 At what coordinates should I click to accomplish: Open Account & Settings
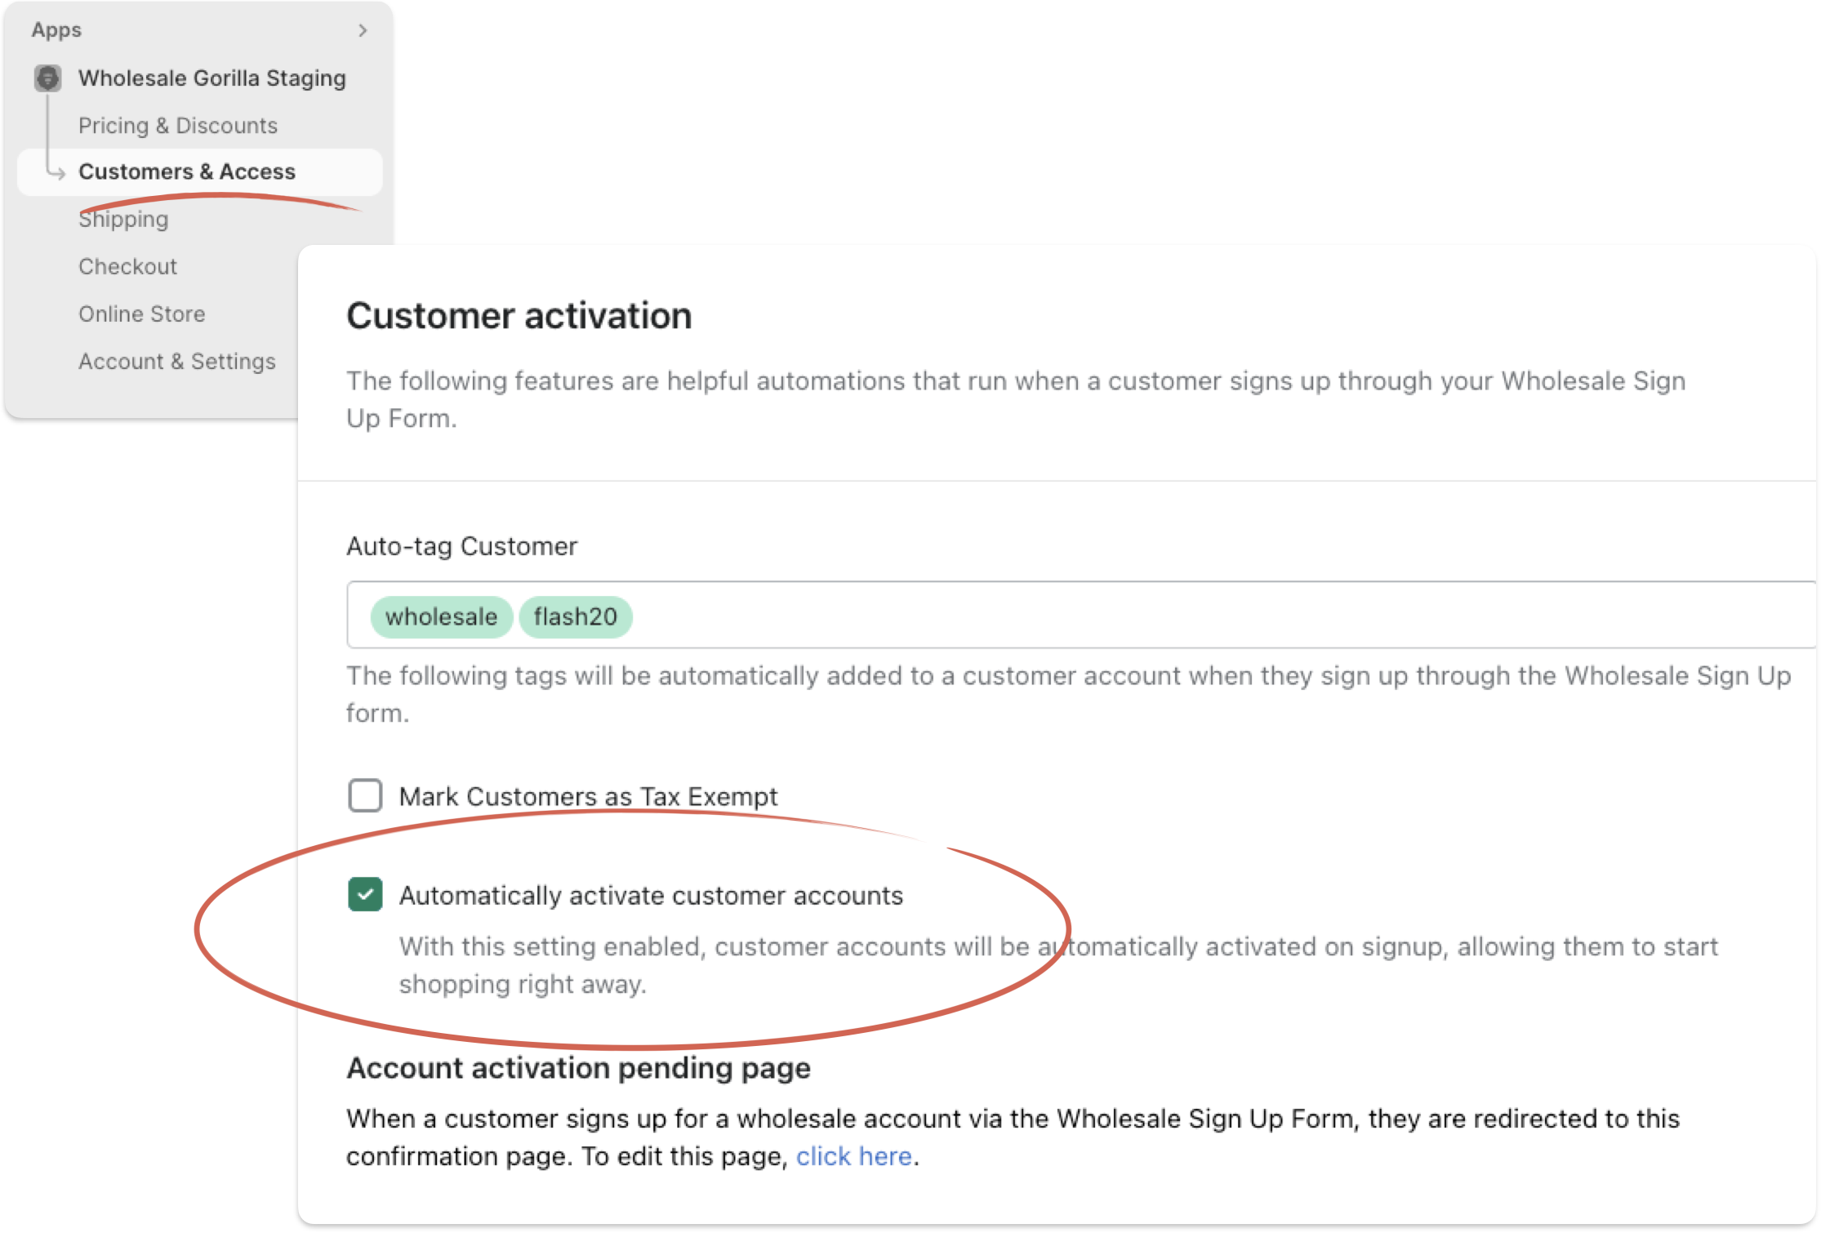click(177, 360)
